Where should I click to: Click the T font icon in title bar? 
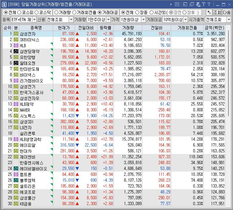pyautogui.click(x=204, y=4)
